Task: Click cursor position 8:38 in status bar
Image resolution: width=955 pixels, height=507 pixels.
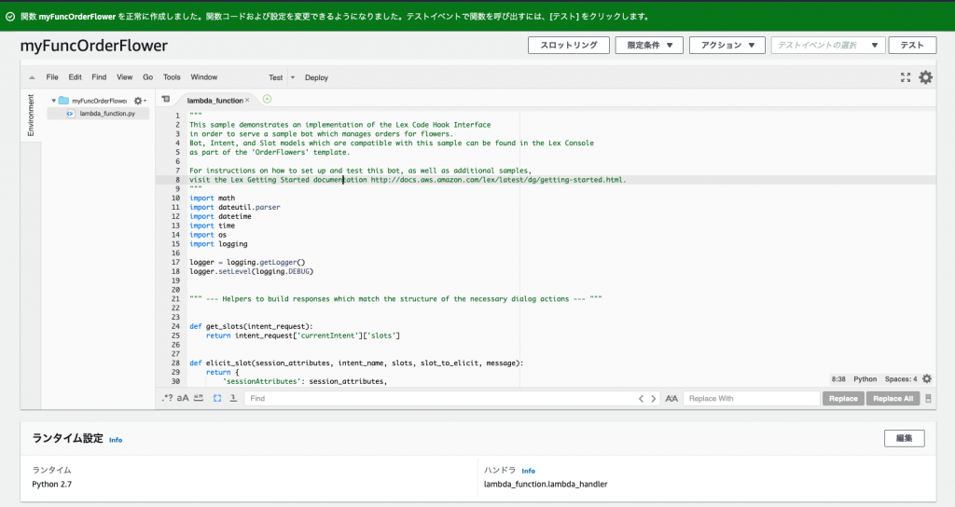Action: click(x=838, y=378)
